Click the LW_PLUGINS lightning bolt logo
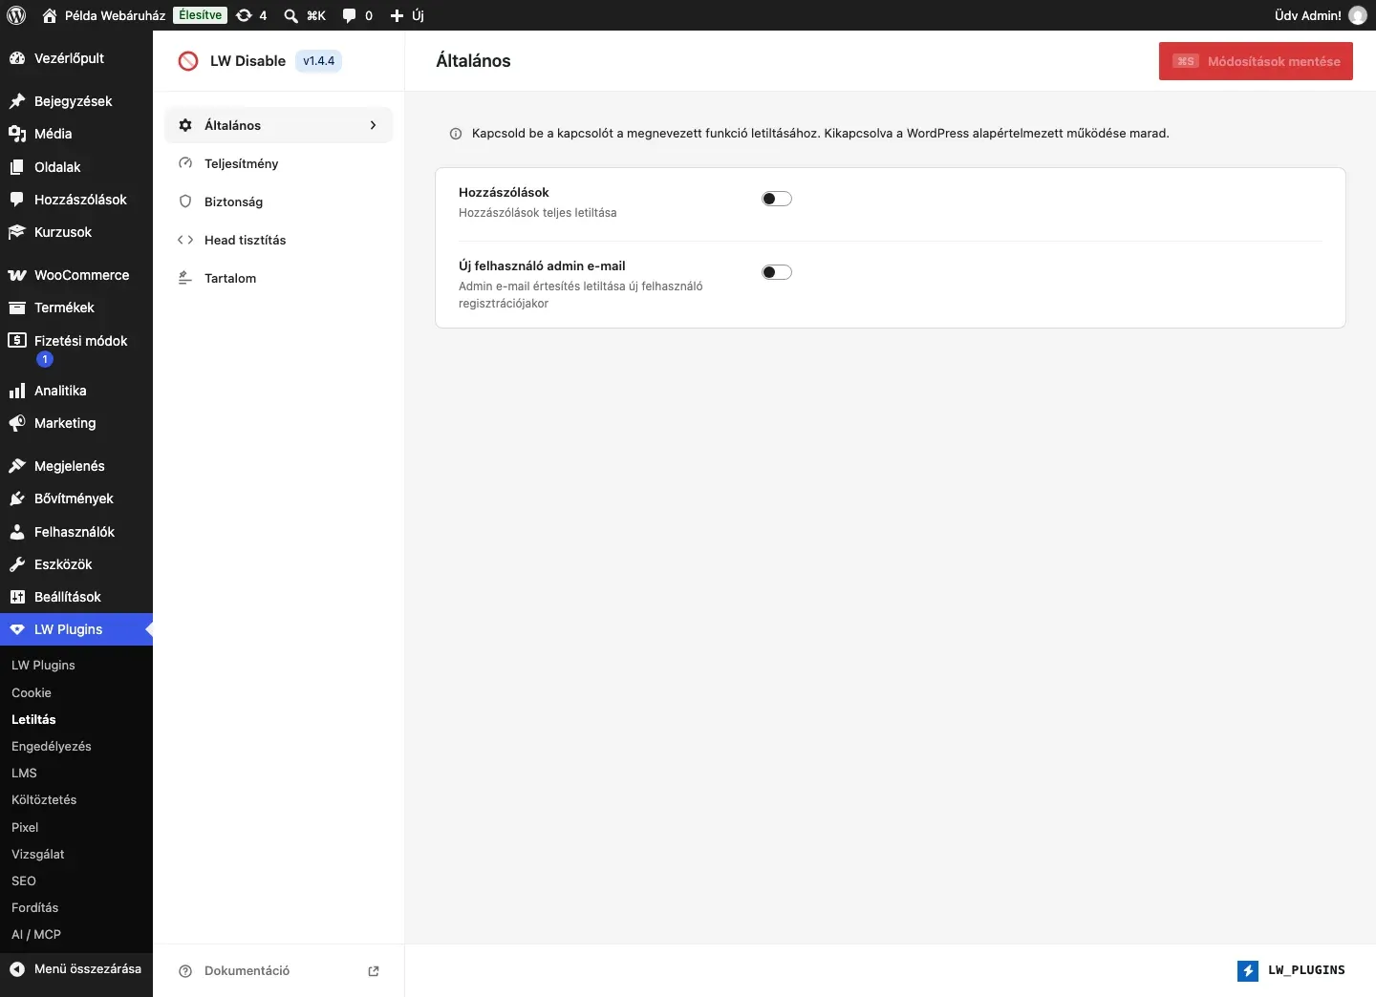 click(x=1248, y=970)
